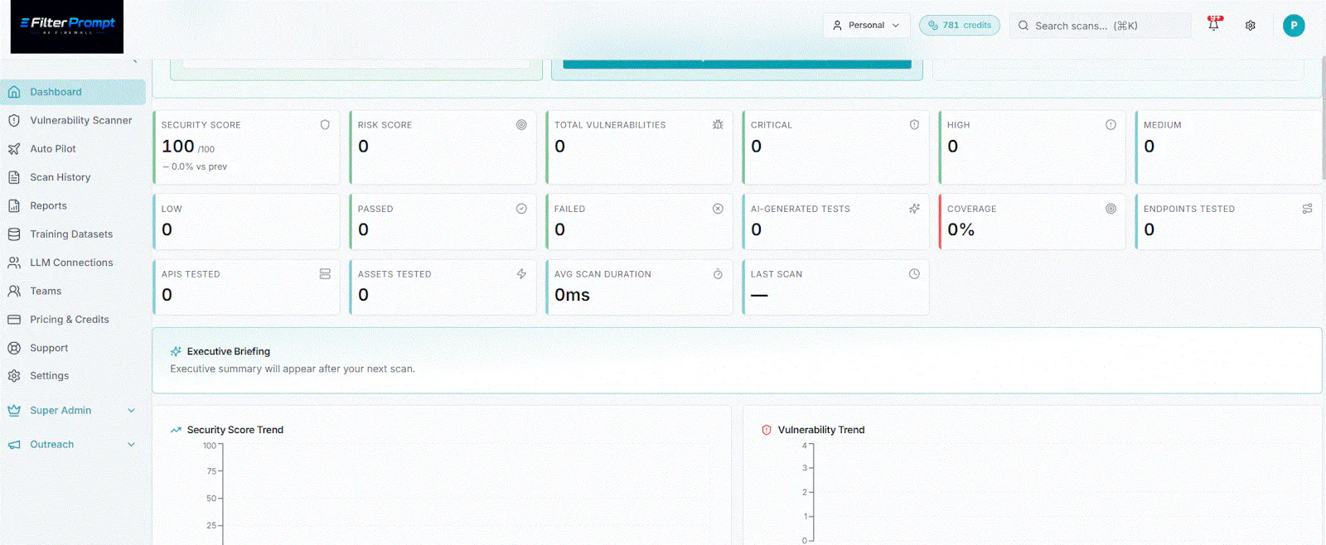Go to Dashboard in the sidebar
Viewport: 1326px width, 545px height.
pos(73,92)
